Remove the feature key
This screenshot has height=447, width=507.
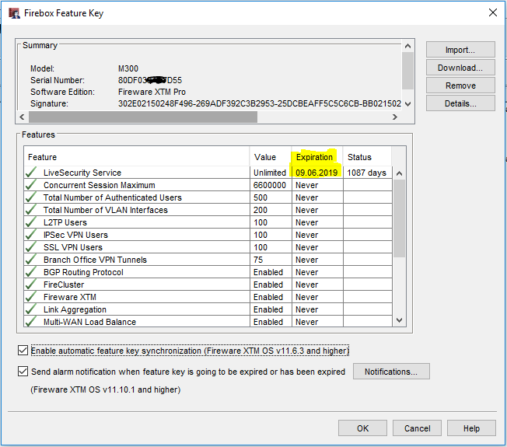click(x=460, y=86)
